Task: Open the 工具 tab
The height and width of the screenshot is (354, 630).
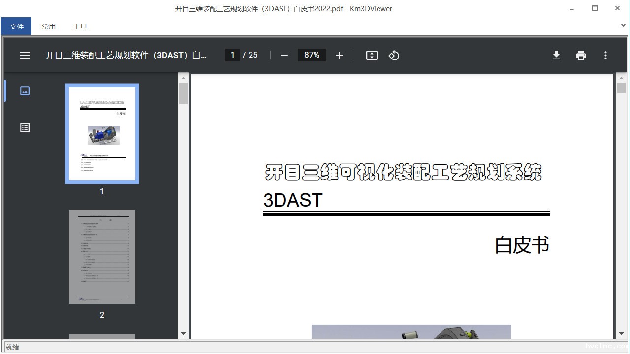Action: pos(80,26)
